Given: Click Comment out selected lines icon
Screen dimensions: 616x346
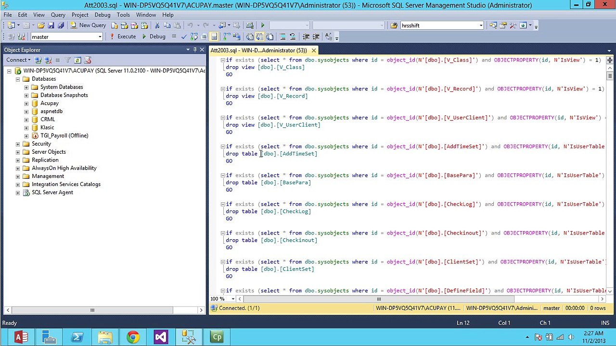Looking at the screenshot, I should [282, 37].
